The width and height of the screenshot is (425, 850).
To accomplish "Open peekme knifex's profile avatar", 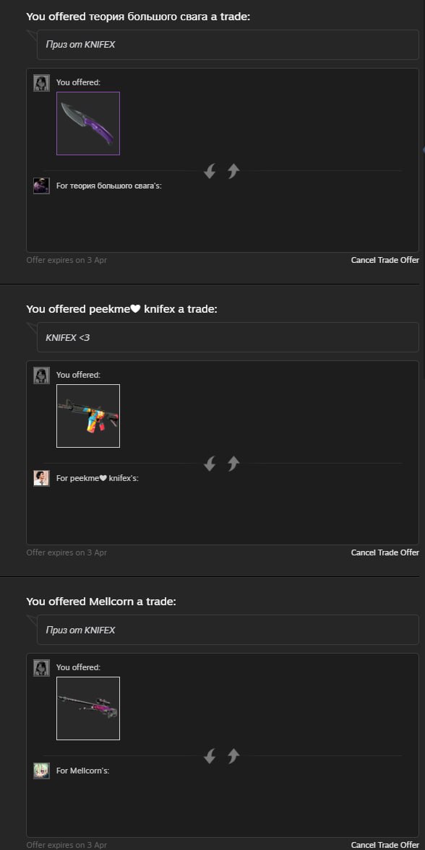I will click(x=41, y=478).
